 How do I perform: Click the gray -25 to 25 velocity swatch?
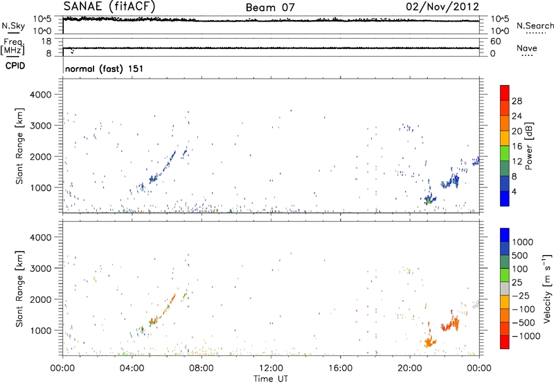pos(505,288)
